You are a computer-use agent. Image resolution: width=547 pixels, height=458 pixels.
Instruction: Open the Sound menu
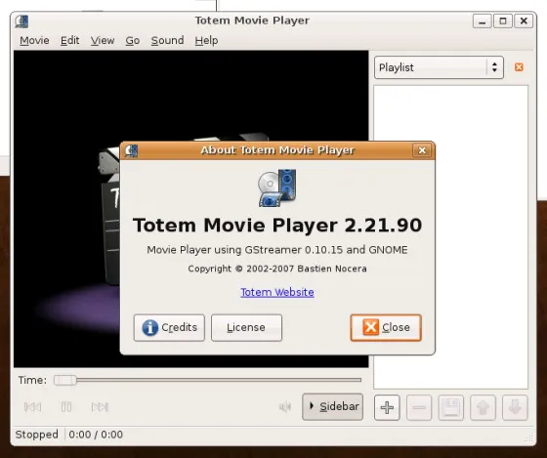coord(167,40)
